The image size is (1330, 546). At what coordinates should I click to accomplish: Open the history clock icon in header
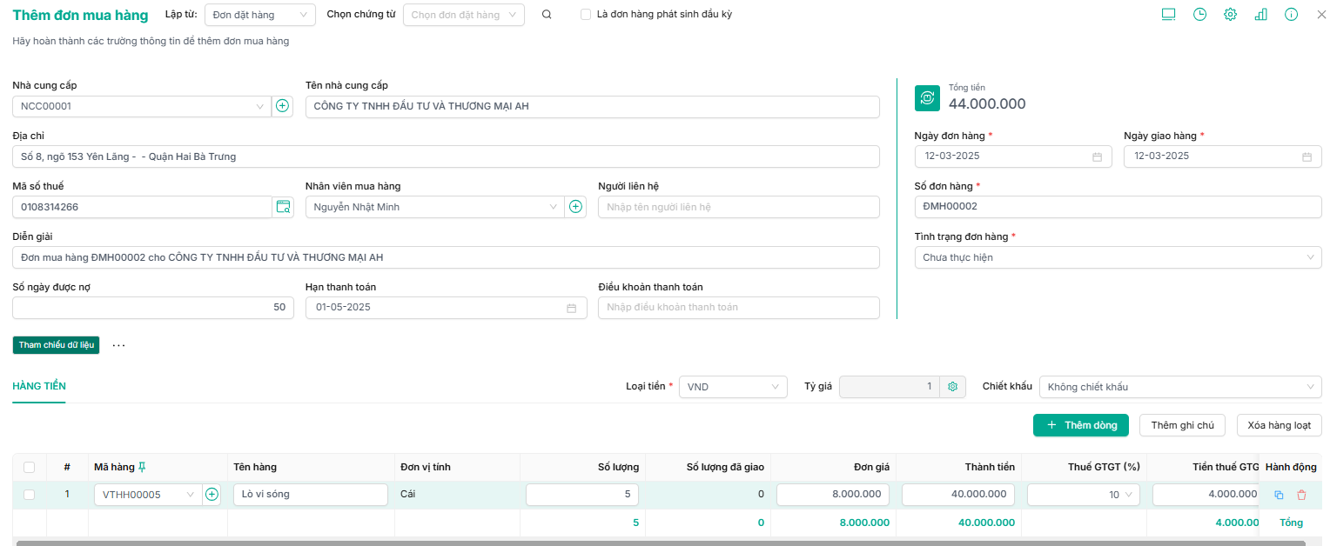coord(1199,15)
